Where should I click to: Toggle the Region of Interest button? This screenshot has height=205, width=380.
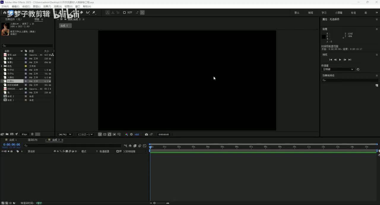114,134
